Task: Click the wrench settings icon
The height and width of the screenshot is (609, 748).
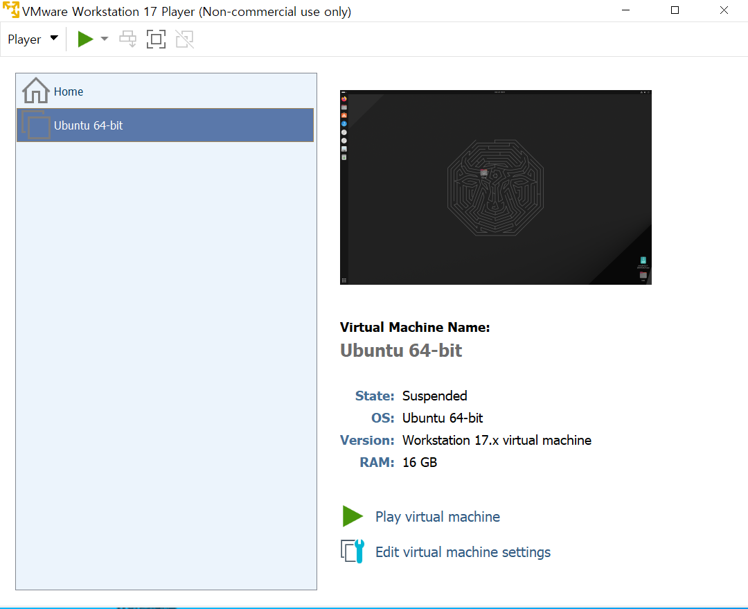Action: tap(353, 551)
